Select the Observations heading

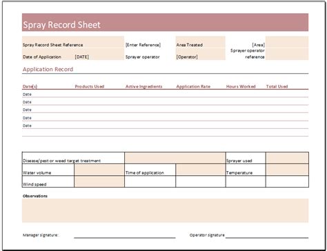35,196
